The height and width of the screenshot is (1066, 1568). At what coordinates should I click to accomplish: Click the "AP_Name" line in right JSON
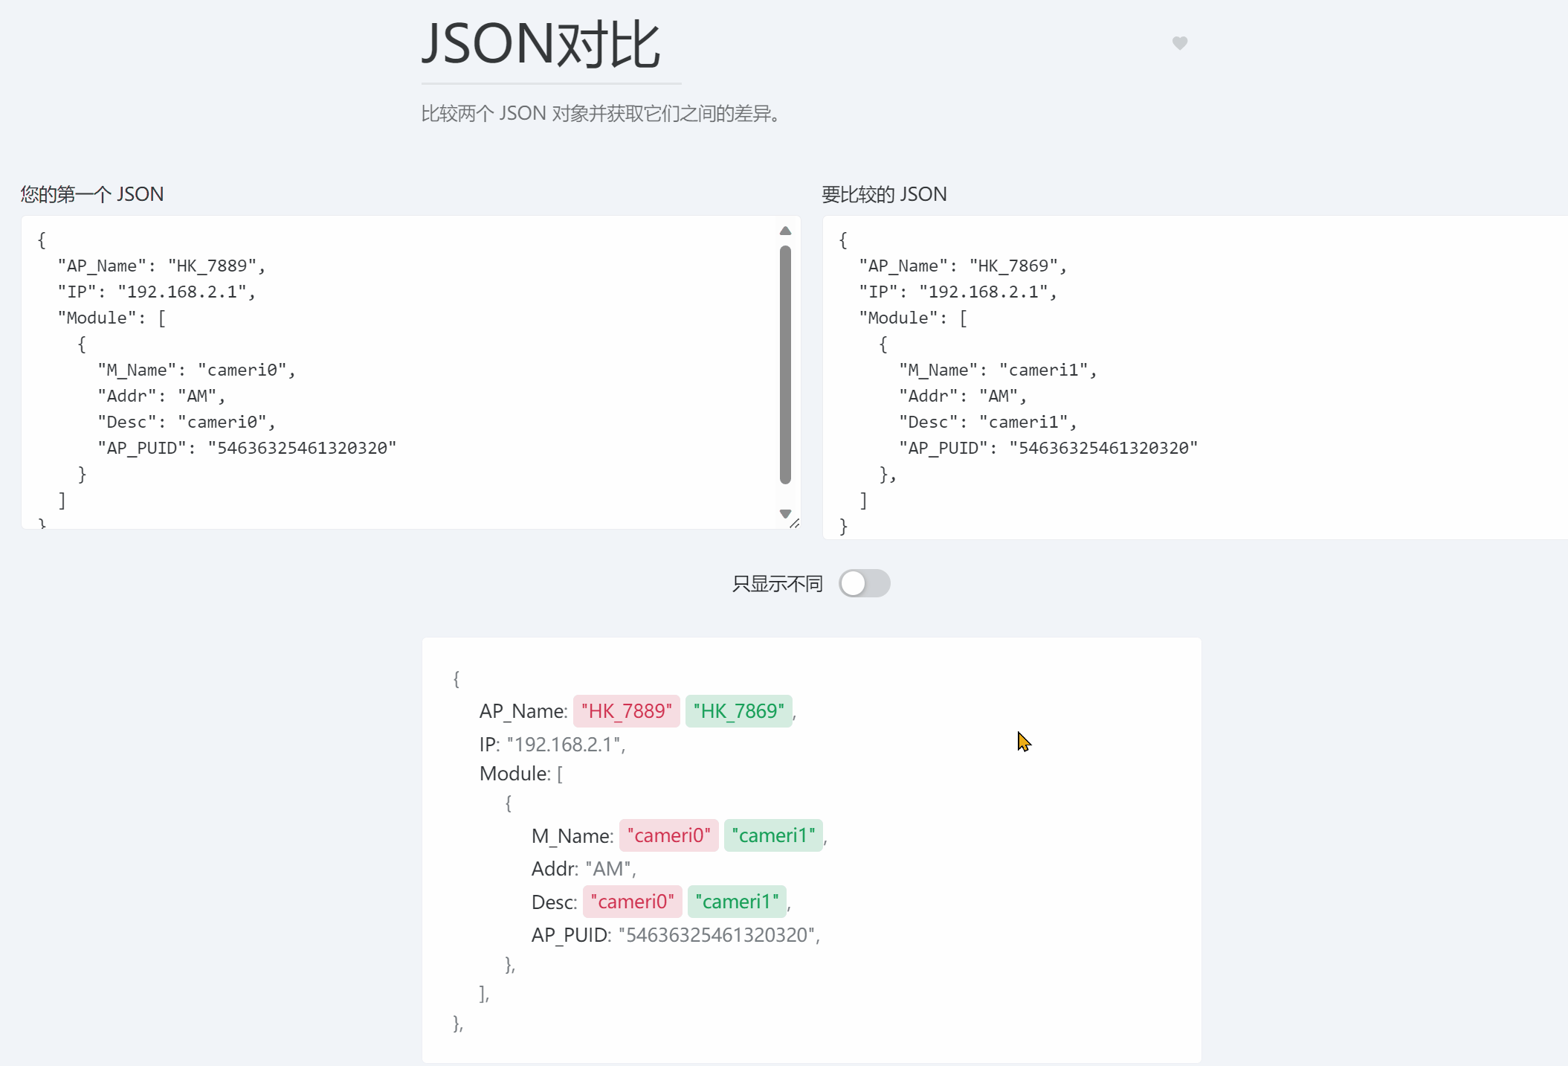tap(962, 266)
